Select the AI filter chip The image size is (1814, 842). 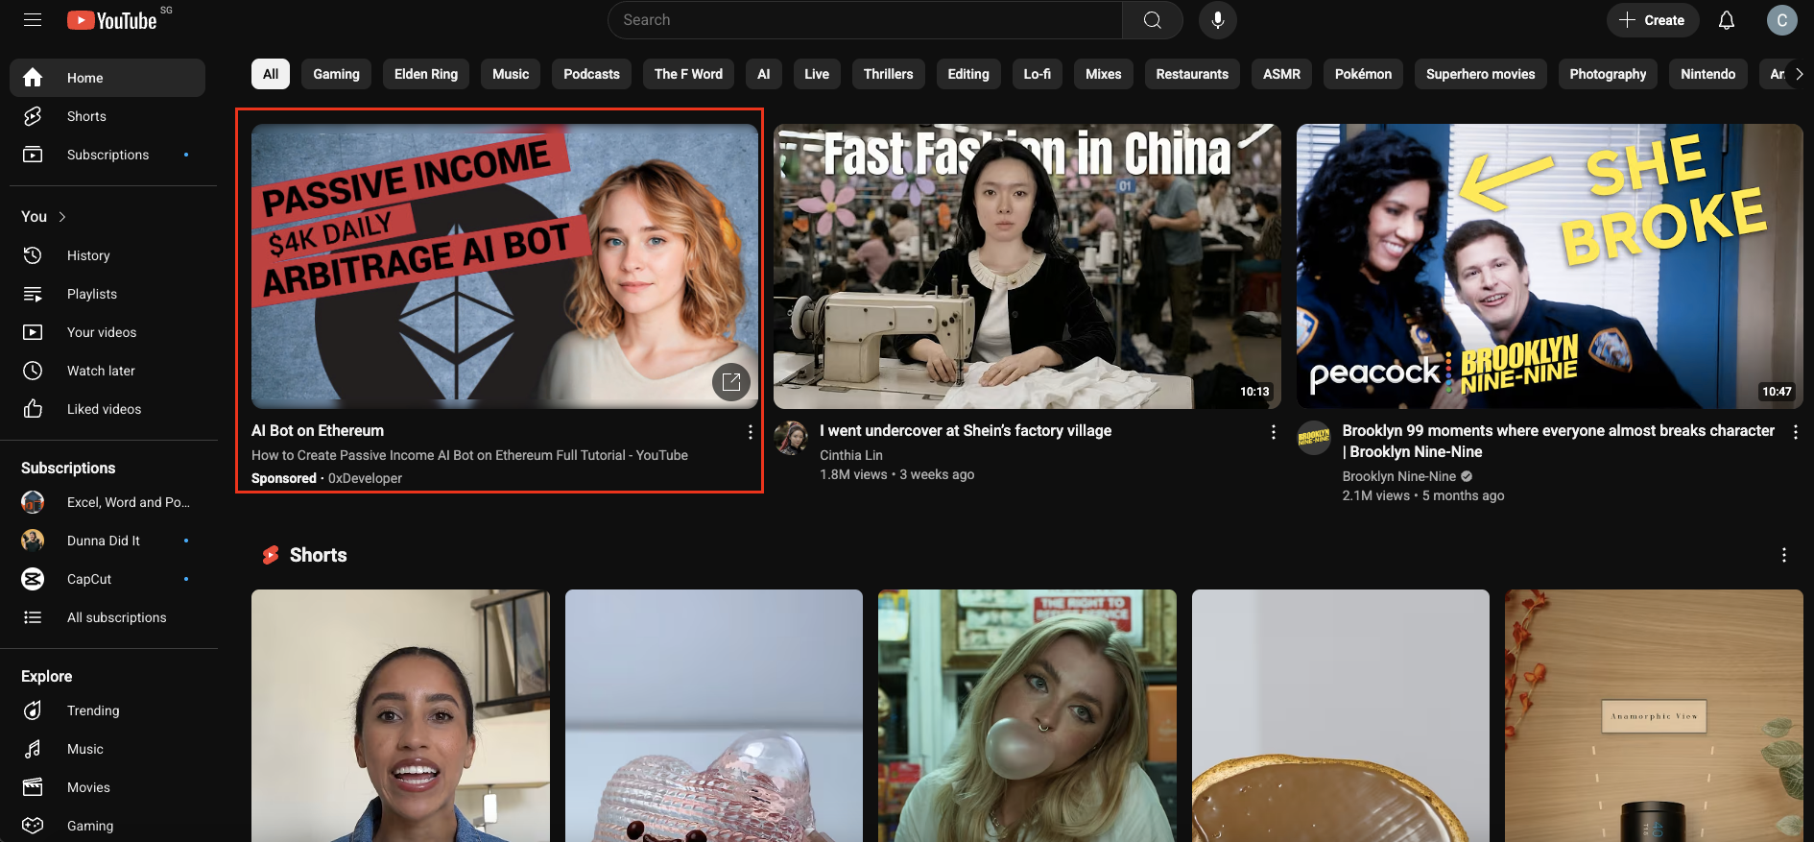tap(764, 74)
